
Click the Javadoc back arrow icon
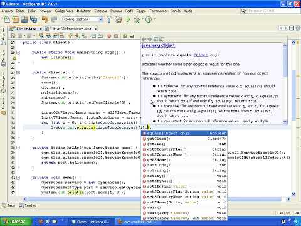(144, 39)
